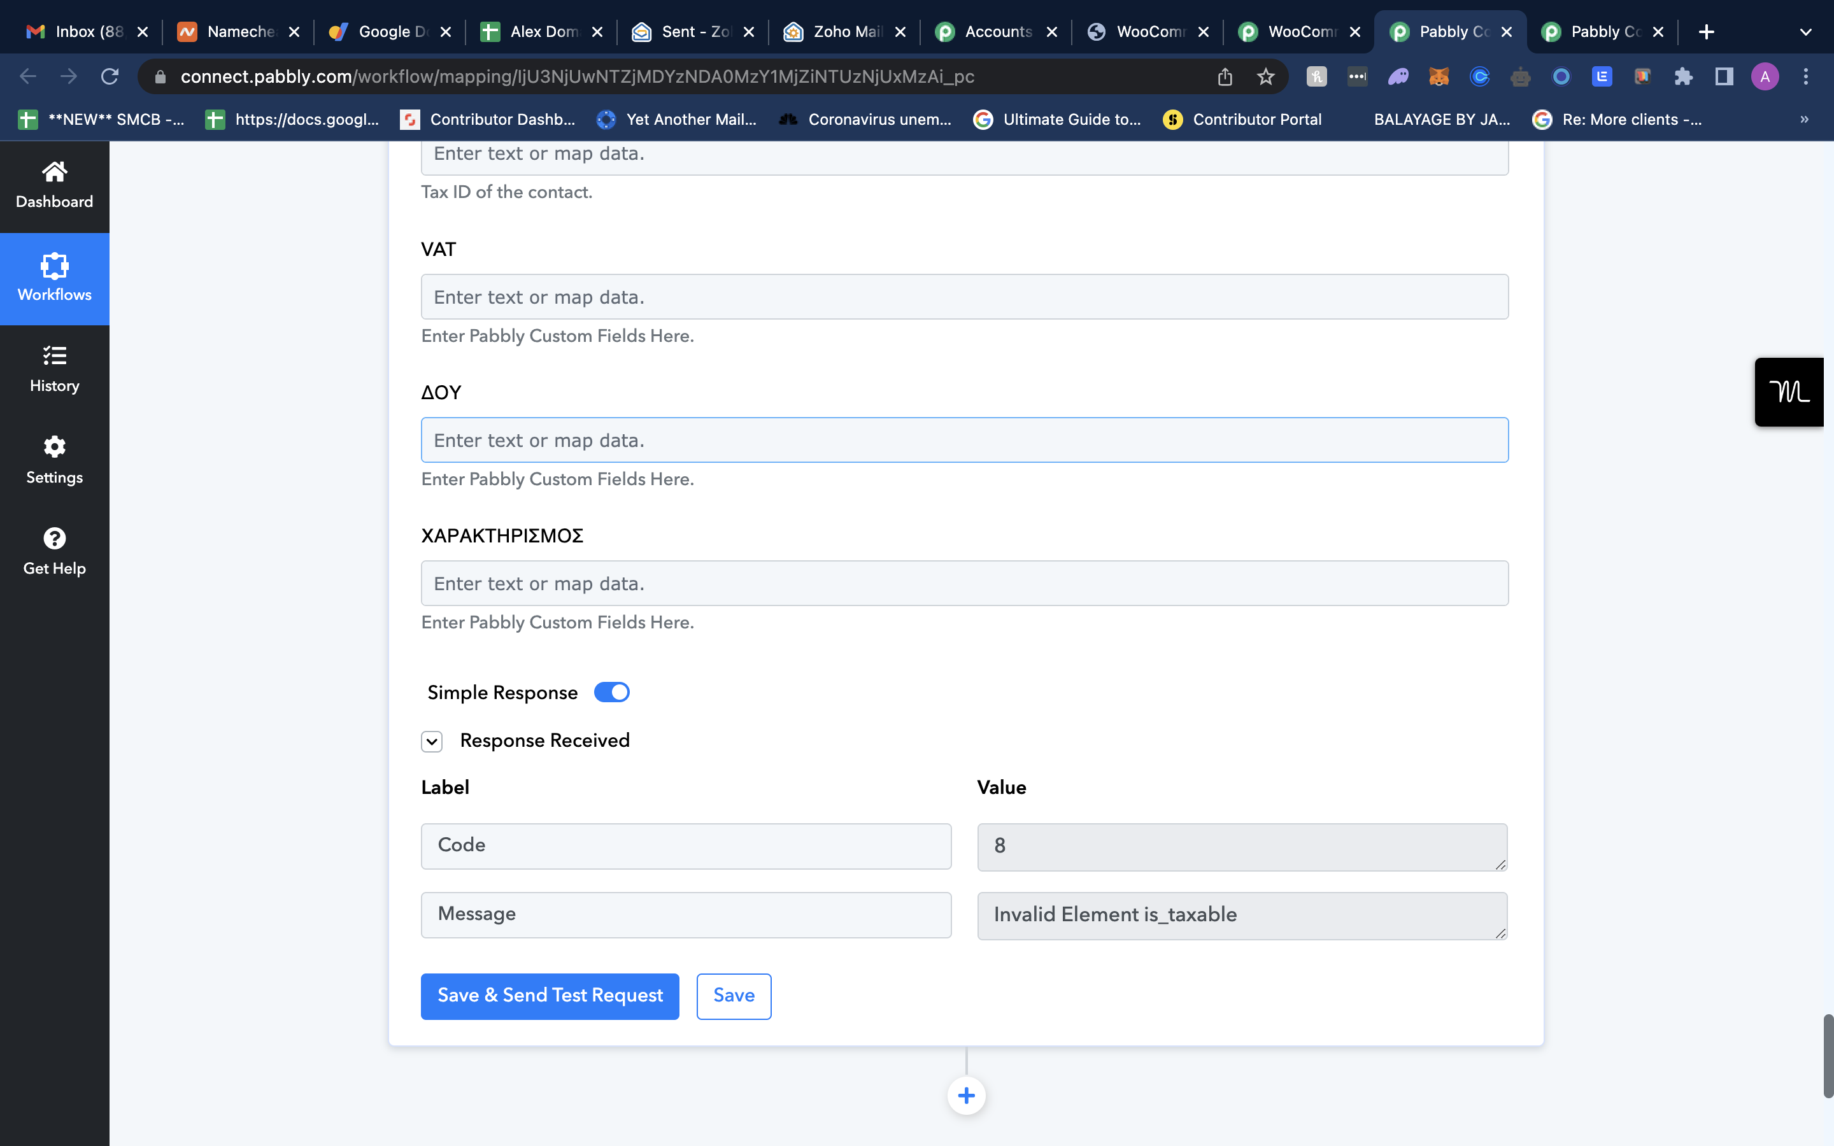This screenshot has width=1834, height=1146.
Task: Open the docs.google bookmark
Action: pos(292,119)
